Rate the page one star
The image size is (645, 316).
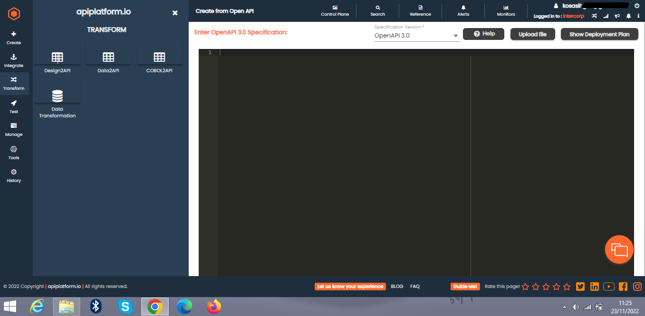(x=525, y=287)
